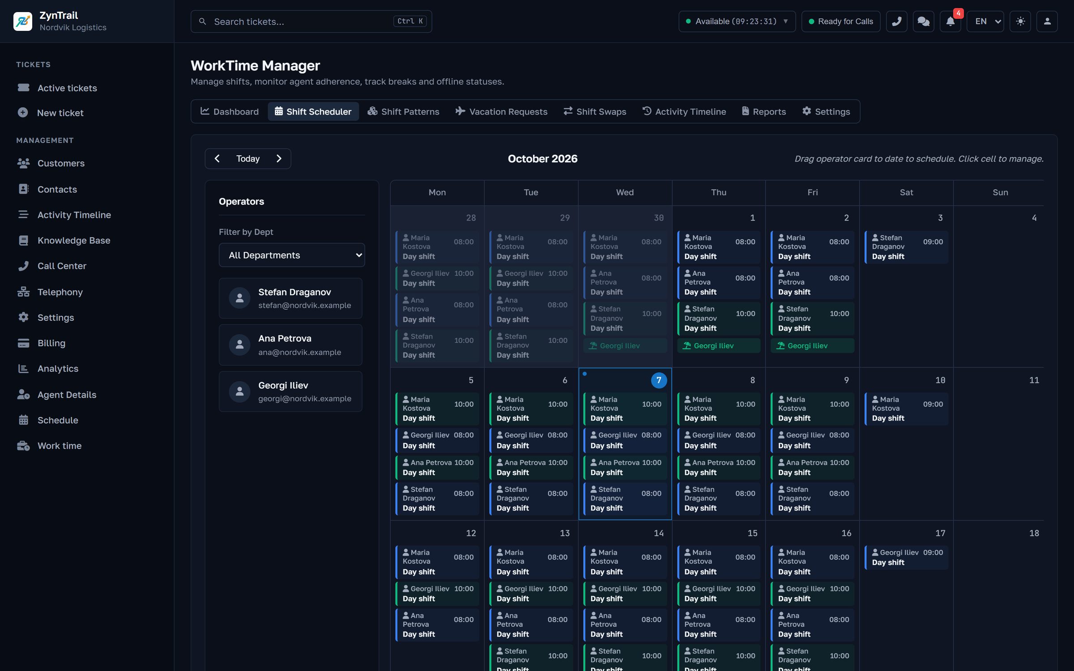
Task: Open Georgi Iliev 08:00 shift on Monday 5
Action: click(437, 440)
